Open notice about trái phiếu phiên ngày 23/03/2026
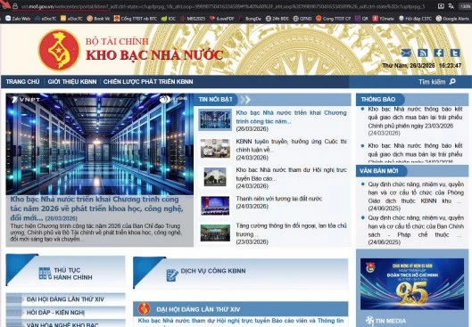Viewport: 472px width, 327px height. [x=415, y=118]
